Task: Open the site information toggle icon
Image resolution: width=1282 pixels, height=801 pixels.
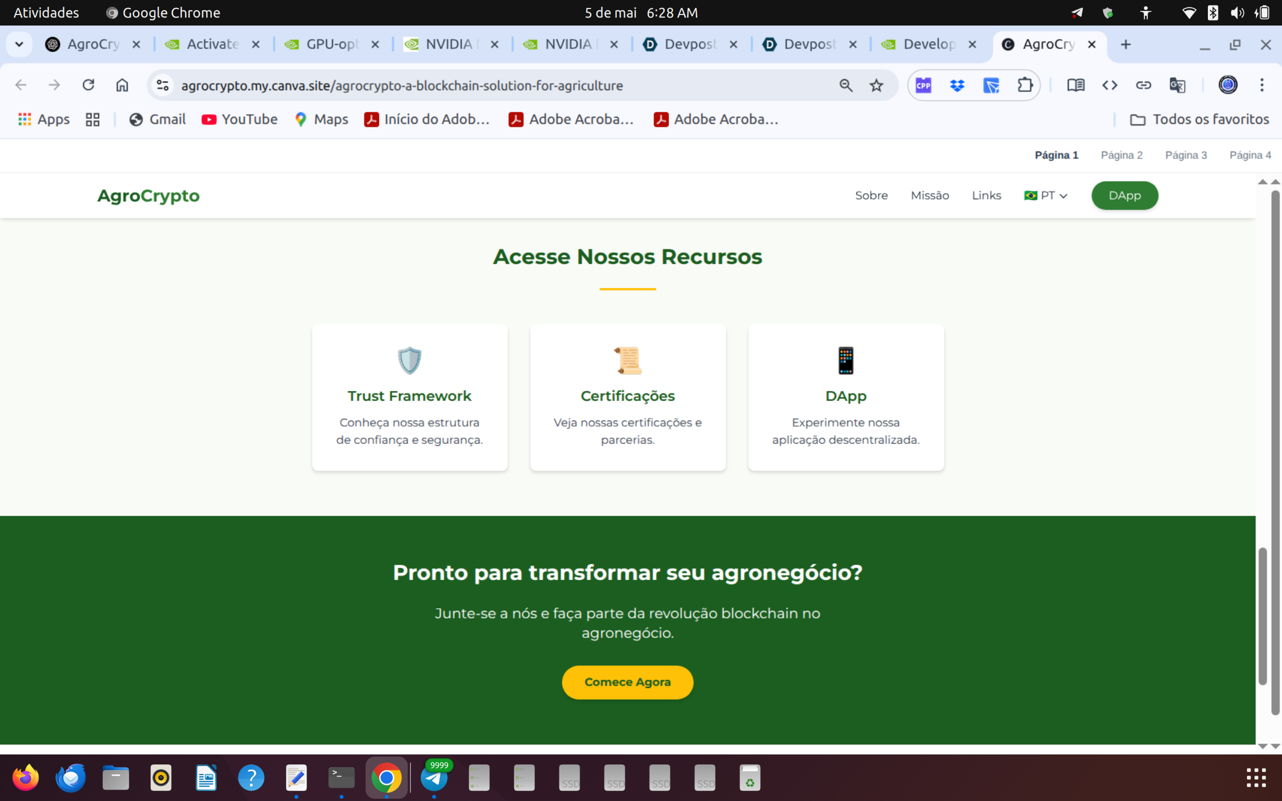Action: [163, 85]
